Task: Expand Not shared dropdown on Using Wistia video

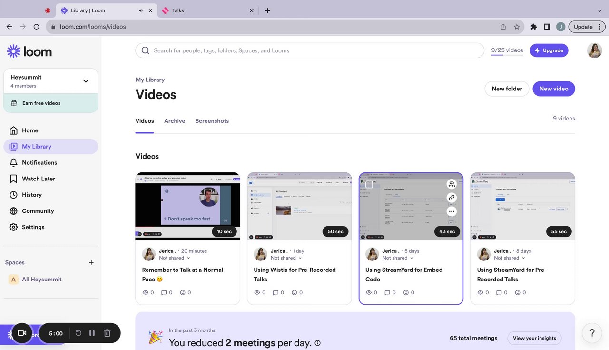Action: pyautogui.click(x=286, y=258)
